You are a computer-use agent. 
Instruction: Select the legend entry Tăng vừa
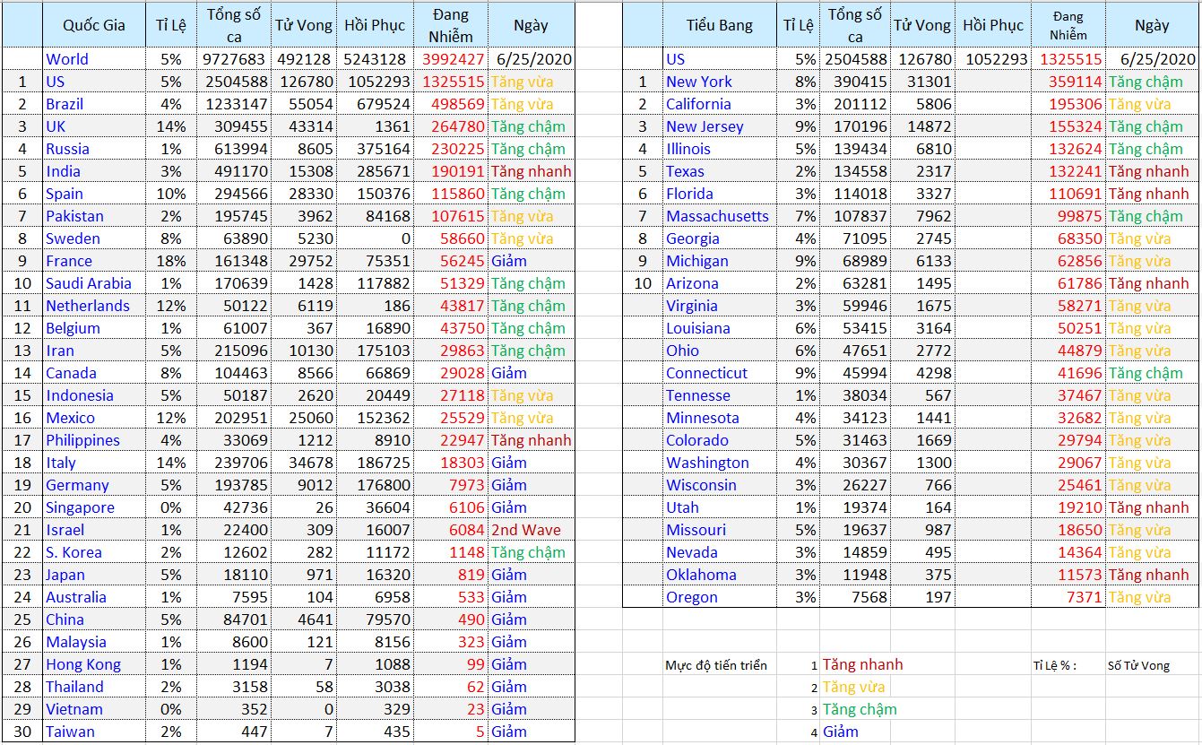point(853,687)
